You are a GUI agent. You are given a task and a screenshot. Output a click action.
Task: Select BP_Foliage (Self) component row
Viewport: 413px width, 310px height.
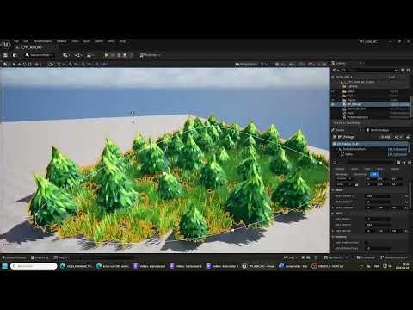pos(371,144)
